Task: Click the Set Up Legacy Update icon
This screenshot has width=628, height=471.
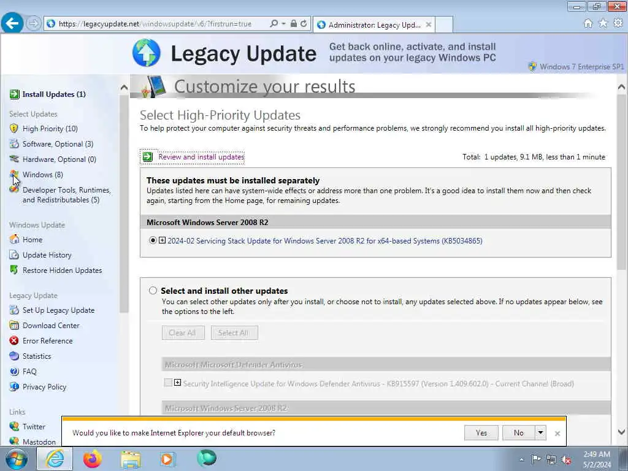Action: 14,310
